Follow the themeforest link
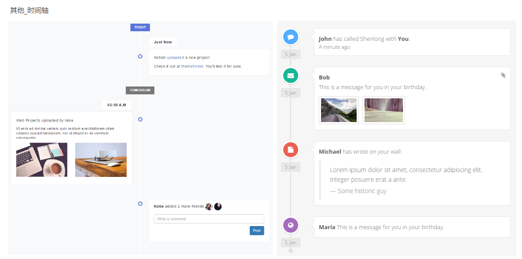 click(x=192, y=66)
